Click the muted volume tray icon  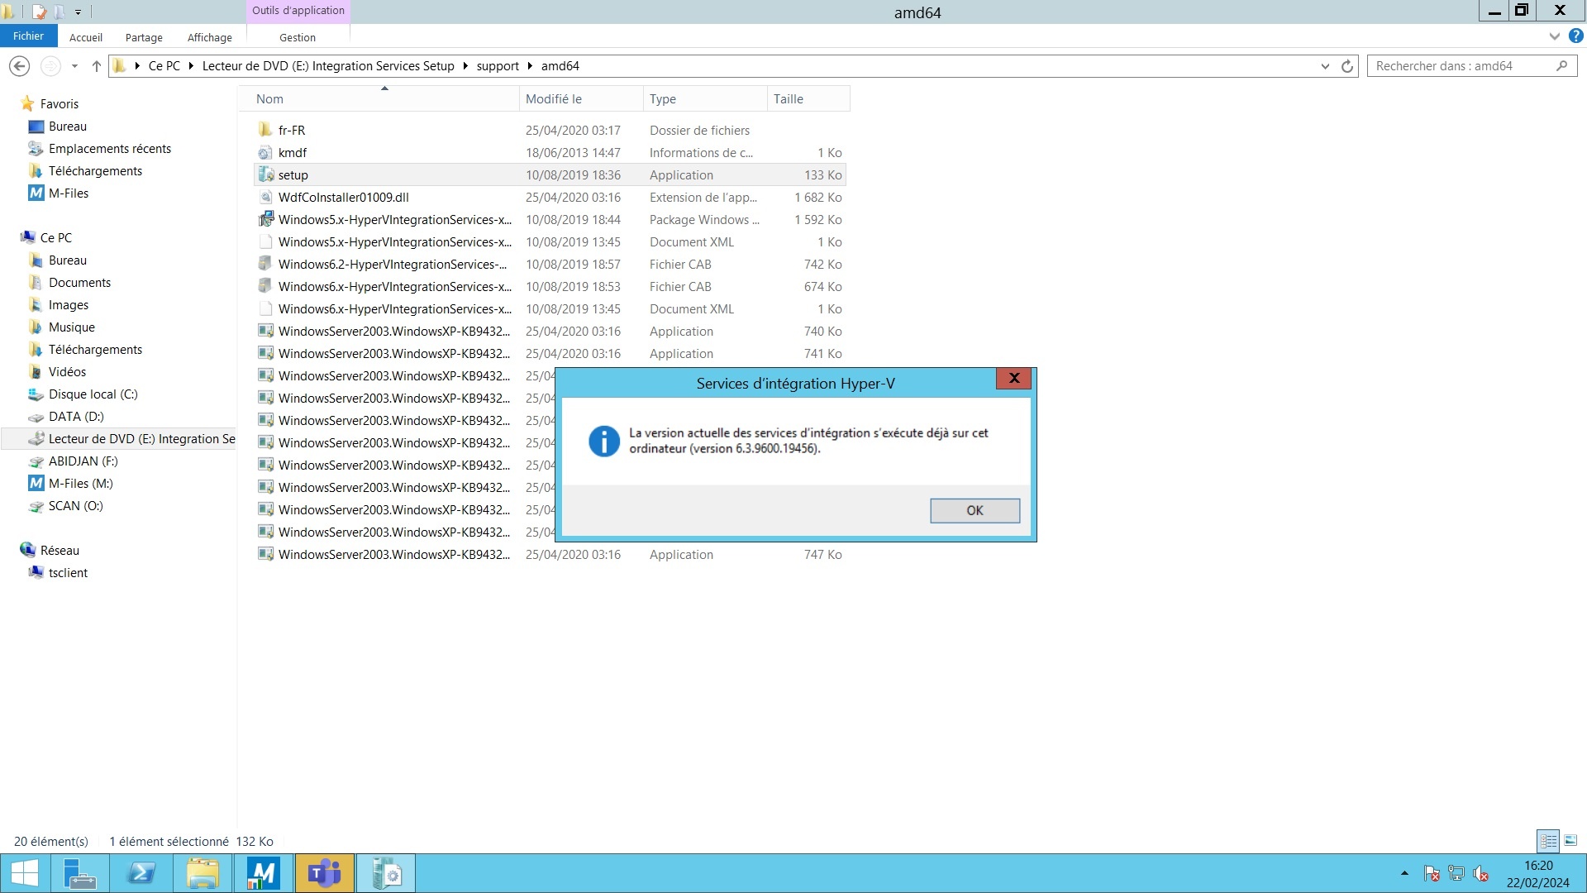point(1481,874)
